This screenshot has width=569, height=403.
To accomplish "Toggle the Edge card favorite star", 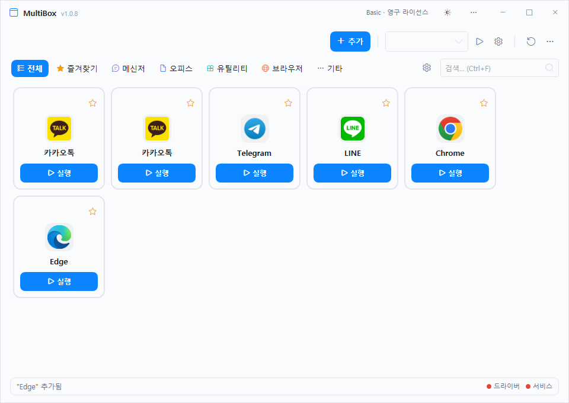I will (92, 212).
